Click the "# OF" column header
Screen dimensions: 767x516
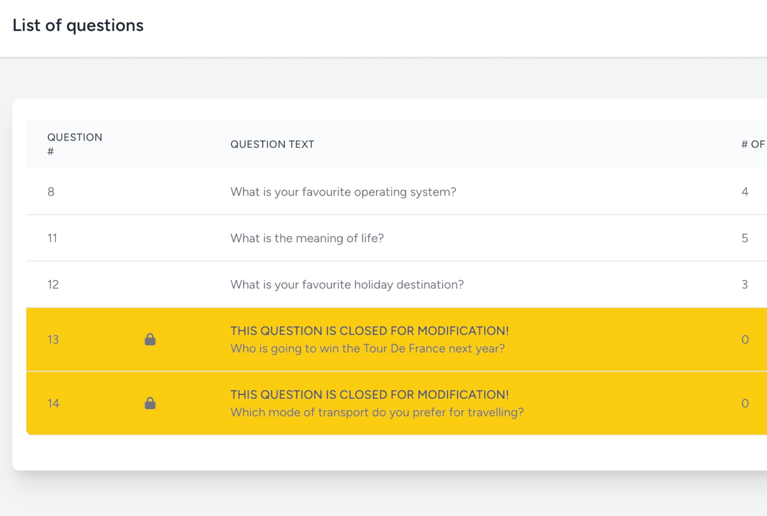[753, 144]
